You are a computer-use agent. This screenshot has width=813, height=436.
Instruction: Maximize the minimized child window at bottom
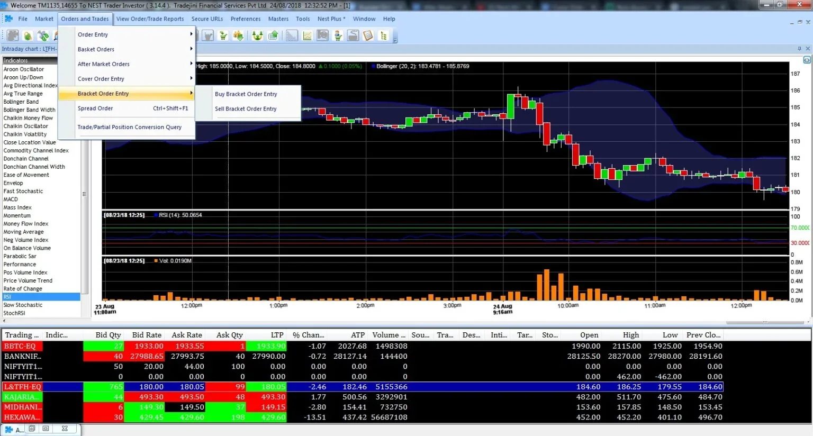point(46,429)
